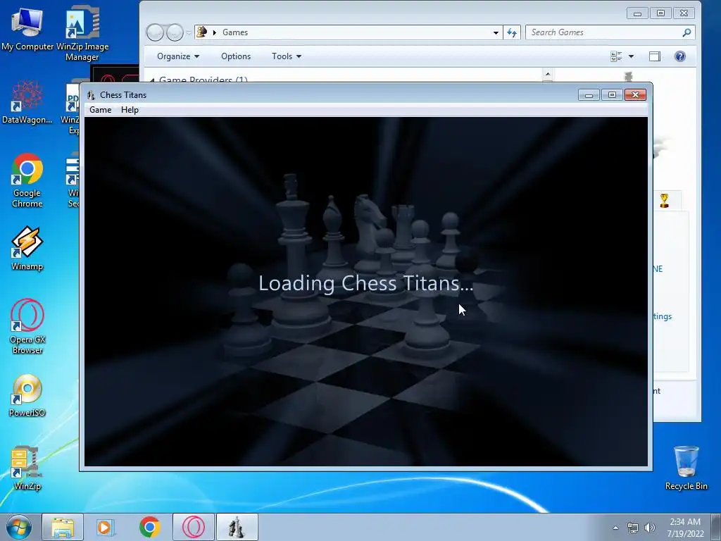Toggle the preview pane button in Games window
This screenshot has height=541, width=721.
tap(655, 56)
